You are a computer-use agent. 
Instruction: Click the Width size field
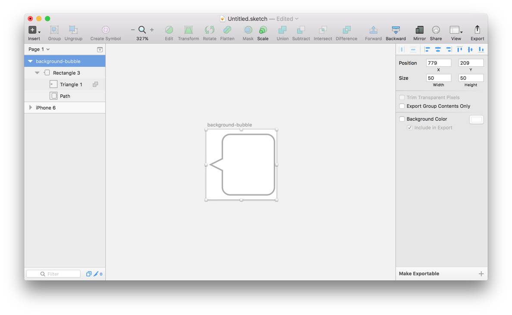pos(439,78)
